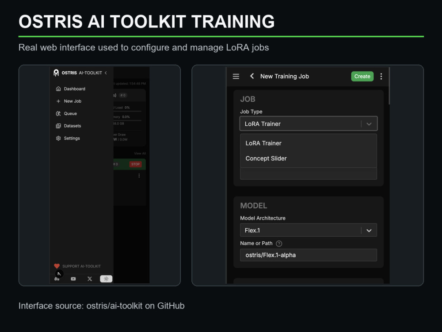
Task: Go back with the arrow beside New Training Job
Action: pos(252,76)
